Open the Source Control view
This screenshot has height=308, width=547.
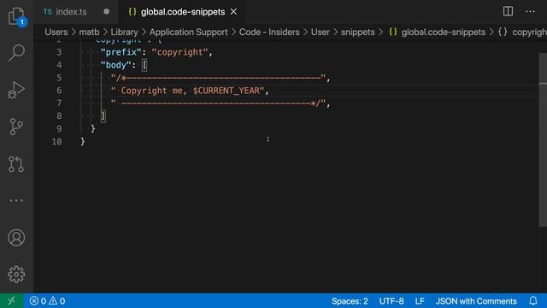[x=16, y=127]
